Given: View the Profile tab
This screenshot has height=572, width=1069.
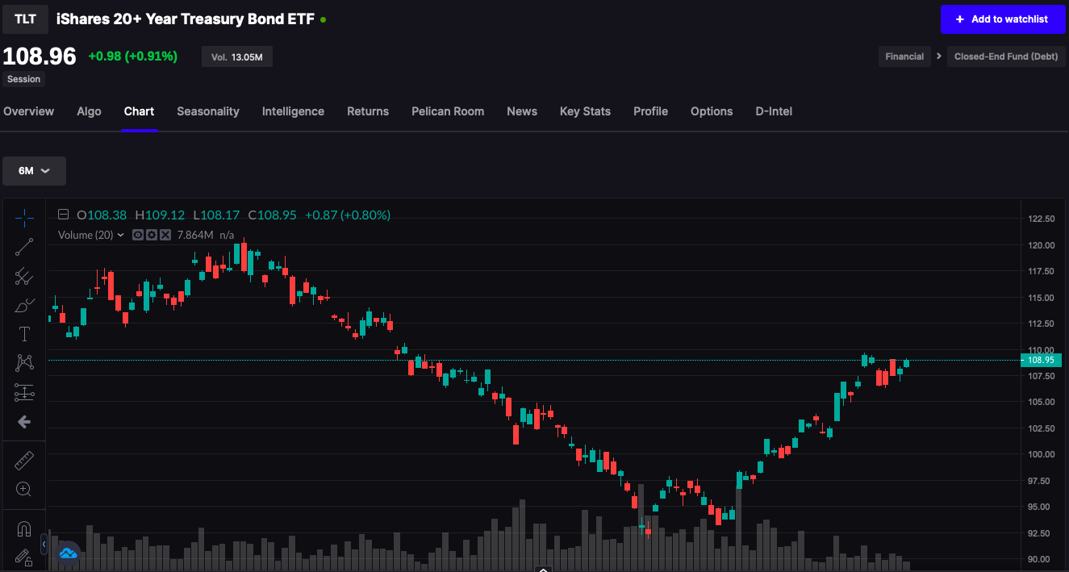Looking at the screenshot, I should pos(650,111).
